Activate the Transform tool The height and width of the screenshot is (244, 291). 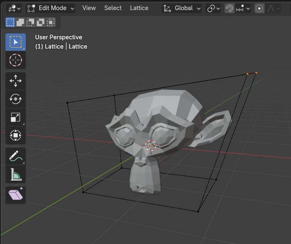(16, 135)
